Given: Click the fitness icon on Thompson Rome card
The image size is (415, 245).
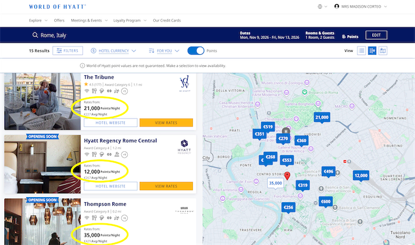Looking at the screenshot, I should click(x=109, y=218).
